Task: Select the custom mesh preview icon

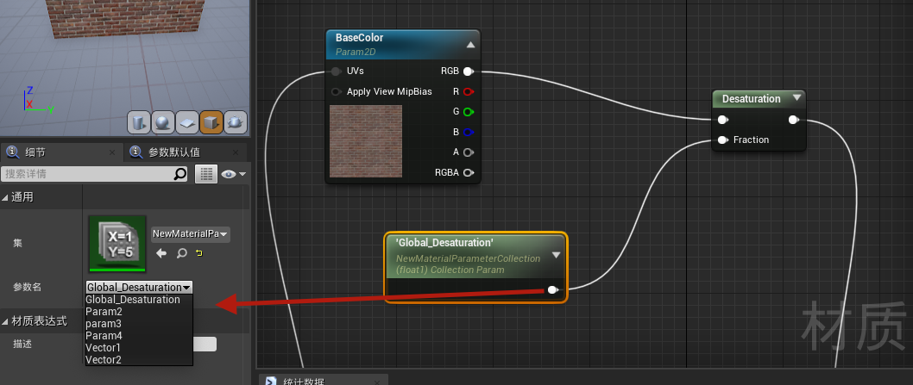Action: 236,122
